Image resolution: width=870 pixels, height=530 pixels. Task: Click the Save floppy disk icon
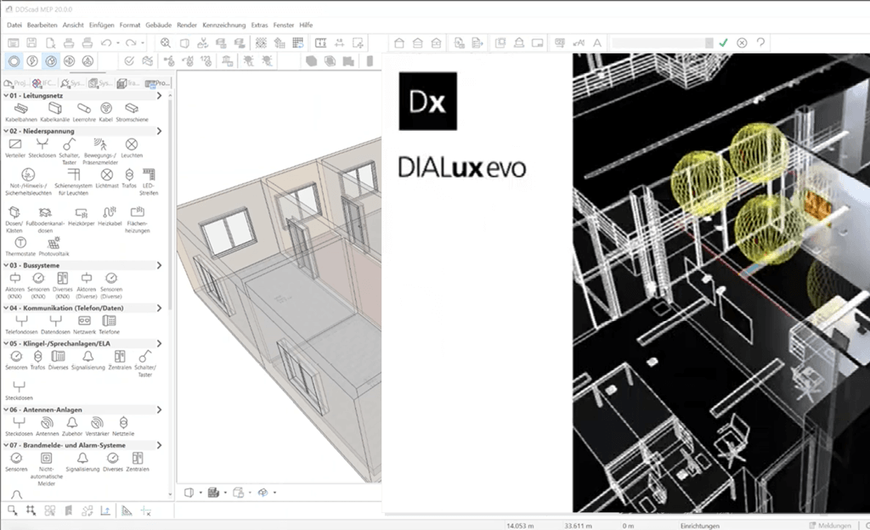click(32, 42)
